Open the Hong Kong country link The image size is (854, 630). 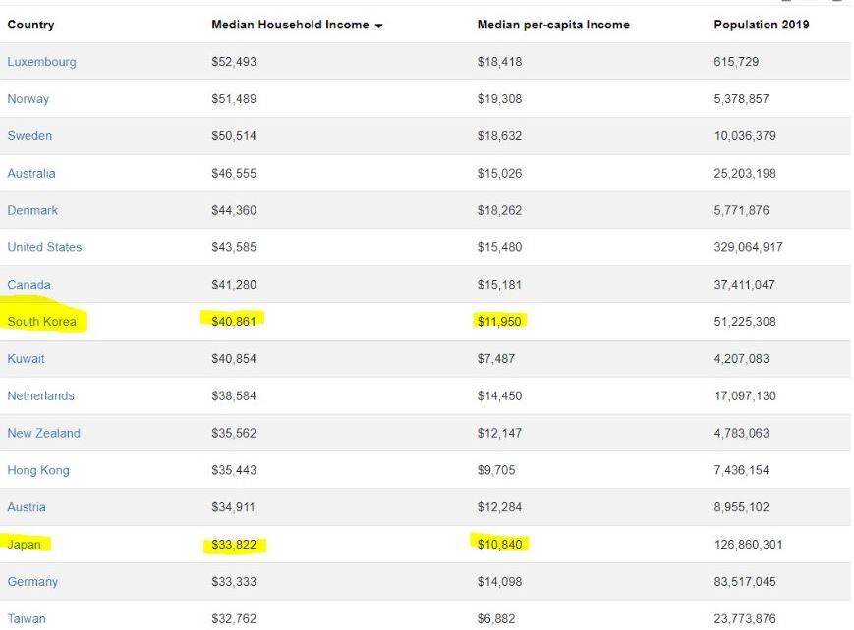tap(38, 471)
